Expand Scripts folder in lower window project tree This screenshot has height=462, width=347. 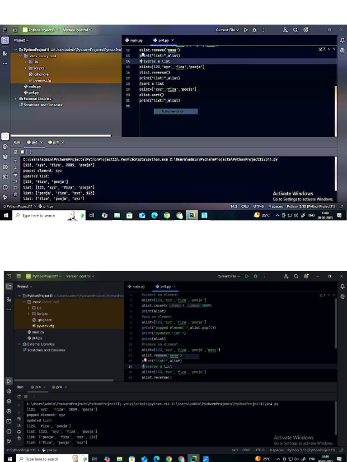click(x=28, y=314)
